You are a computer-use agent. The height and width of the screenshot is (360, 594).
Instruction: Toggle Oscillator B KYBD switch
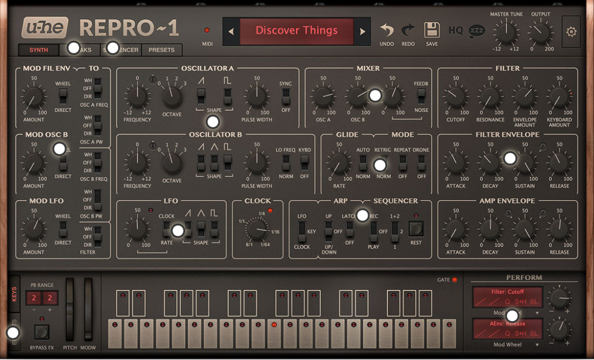(x=304, y=162)
